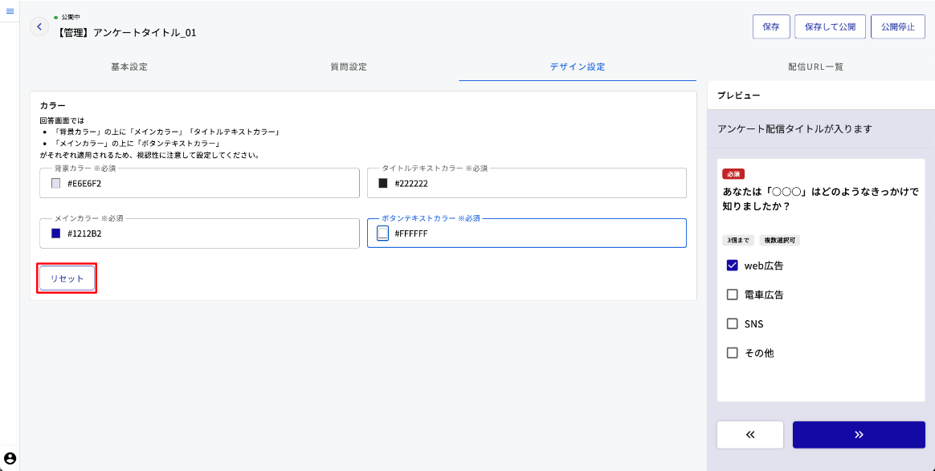Check the 電車広告 checkbox
This screenshot has height=471, width=935.
733,294
